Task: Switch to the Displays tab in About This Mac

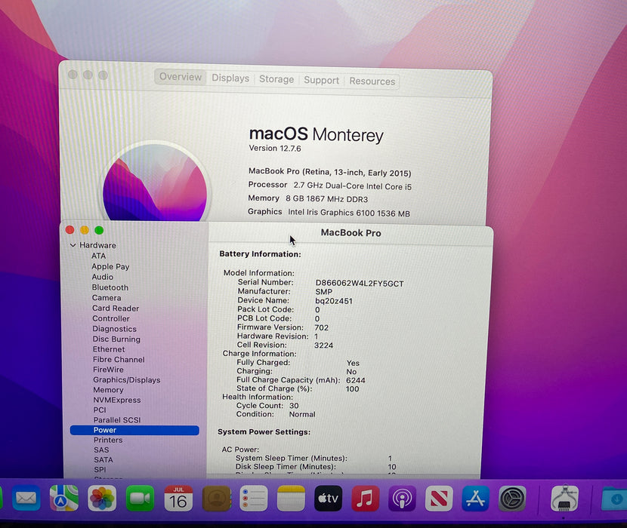Action: pyautogui.click(x=230, y=78)
